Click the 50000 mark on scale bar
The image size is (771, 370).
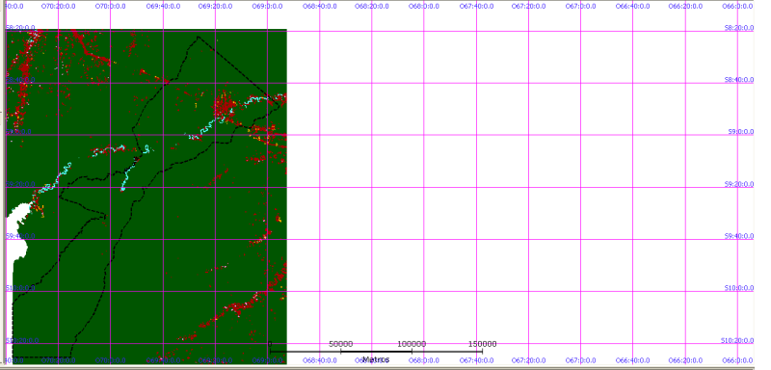[x=341, y=344]
